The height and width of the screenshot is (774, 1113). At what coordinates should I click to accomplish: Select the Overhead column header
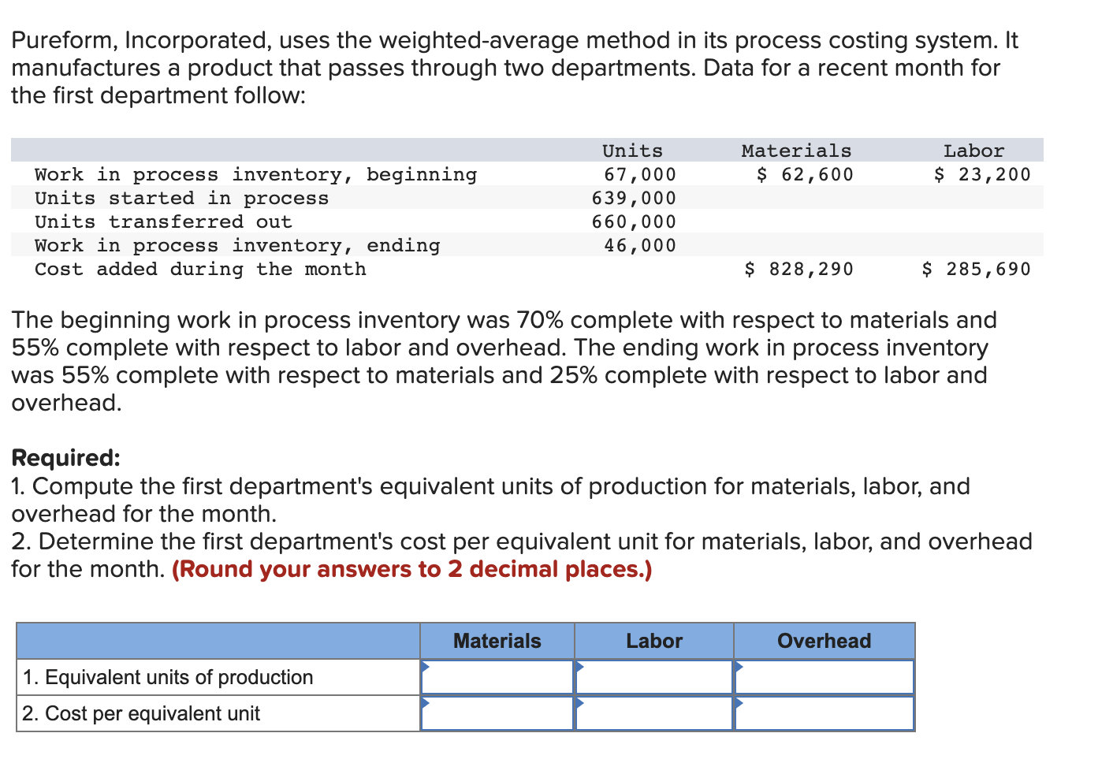tap(823, 640)
